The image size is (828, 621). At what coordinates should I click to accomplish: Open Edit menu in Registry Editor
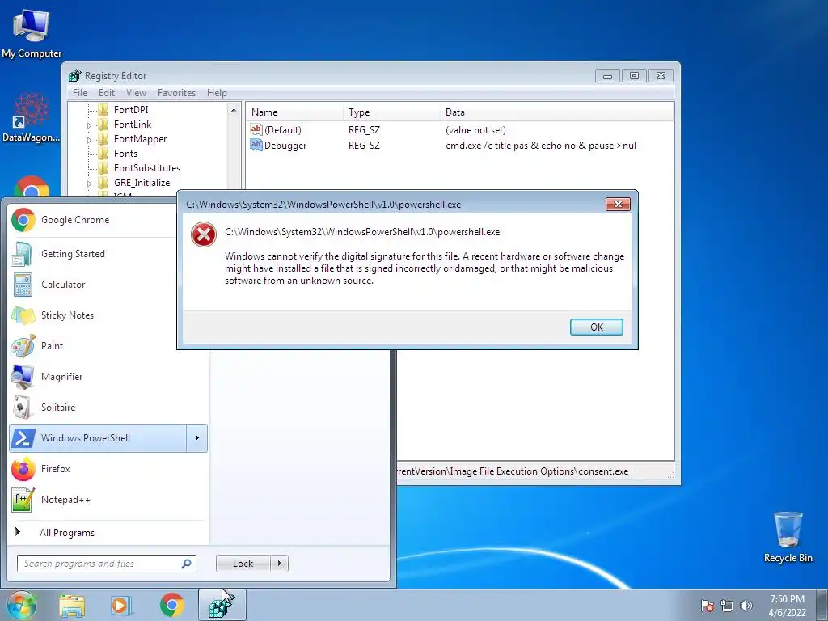(106, 93)
